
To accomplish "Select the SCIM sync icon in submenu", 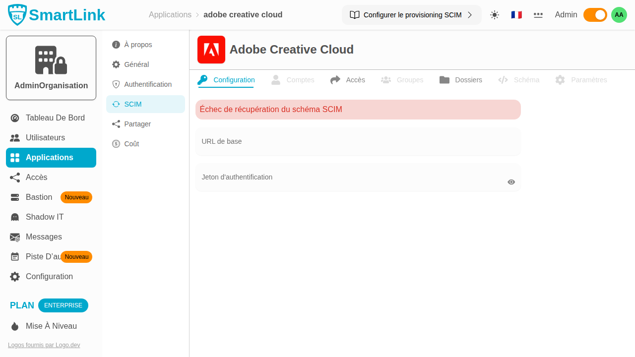I will (x=116, y=104).
